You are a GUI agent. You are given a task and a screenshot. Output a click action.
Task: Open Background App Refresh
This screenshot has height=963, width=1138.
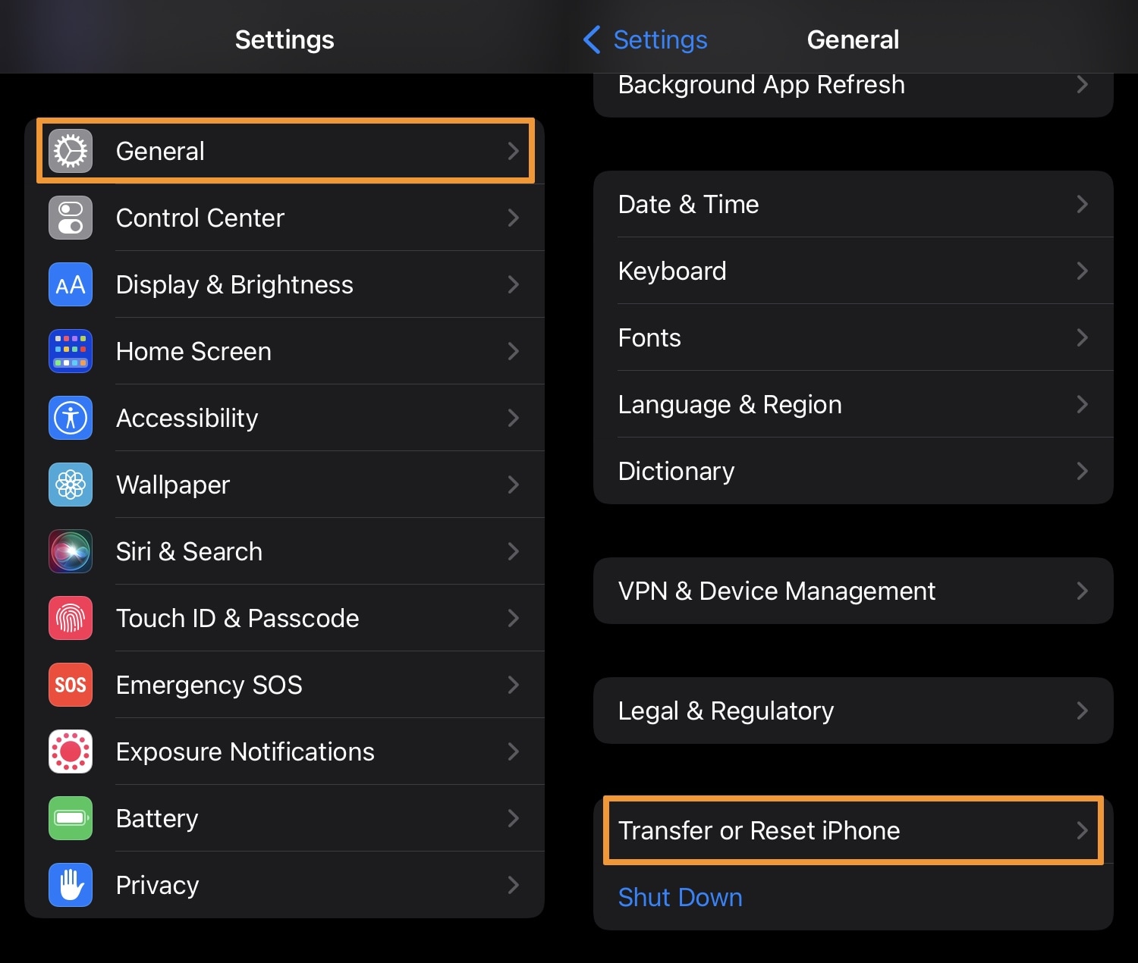[x=853, y=95]
